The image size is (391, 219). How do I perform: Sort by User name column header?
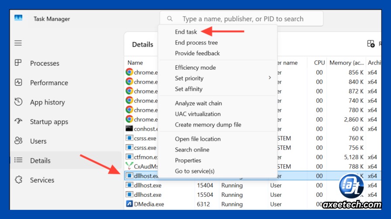point(287,63)
